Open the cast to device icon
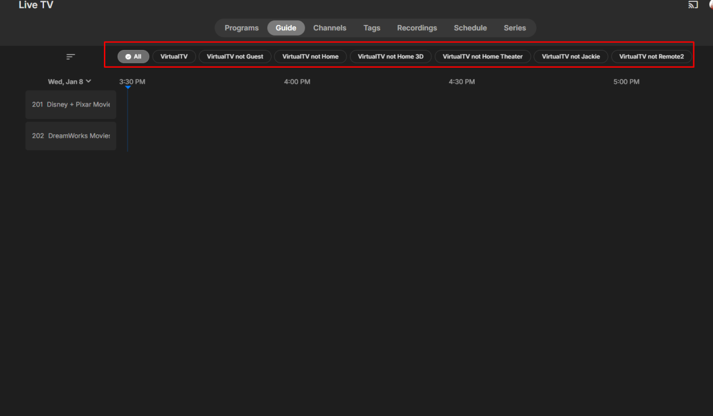Viewport: 713px width, 416px height. pos(693,5)
